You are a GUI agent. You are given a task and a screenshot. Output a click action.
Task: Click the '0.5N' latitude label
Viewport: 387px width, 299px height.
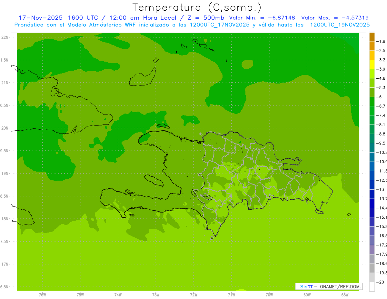(x=5, y=105)
